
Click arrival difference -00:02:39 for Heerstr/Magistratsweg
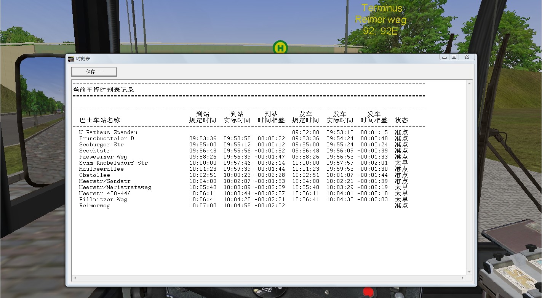click(270, 187)
